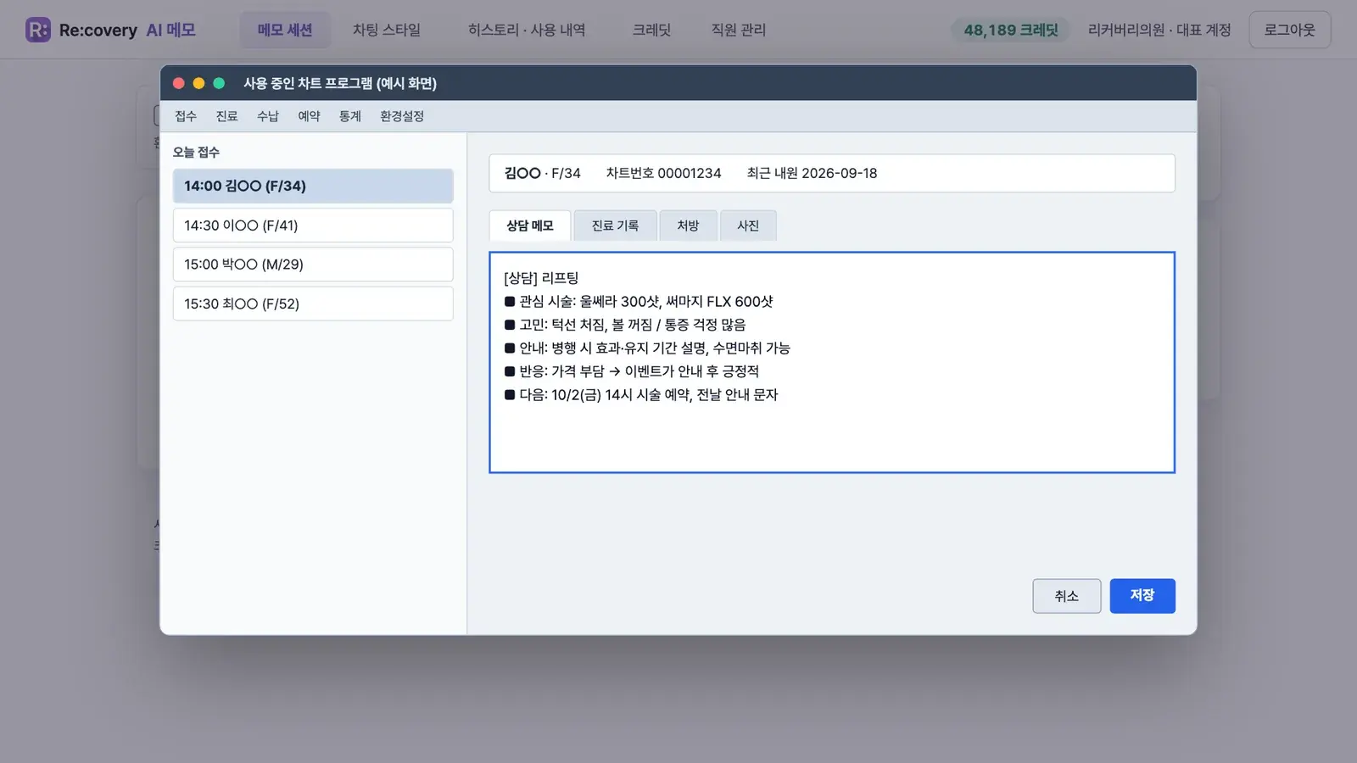Viewport: 1357px width, 763px height.
Task: Click the 김○○ · F/34 patient header name
Action: tap(543, 173)
